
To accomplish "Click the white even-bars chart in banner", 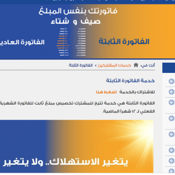I will pyautogui.click(x=81, y=42).
